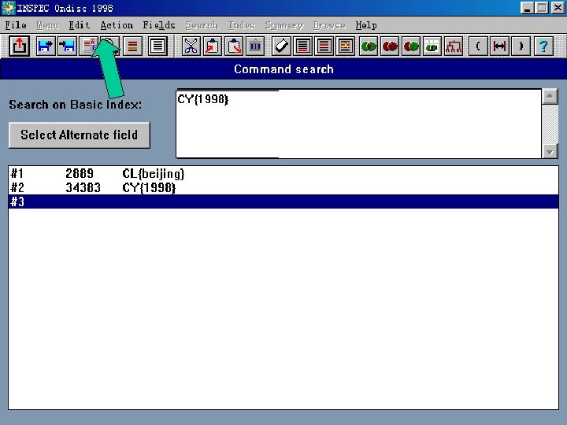Screen dimensions: 567x425
Task: Insert an open parenthesis via toolbar button
Action: 478,46
